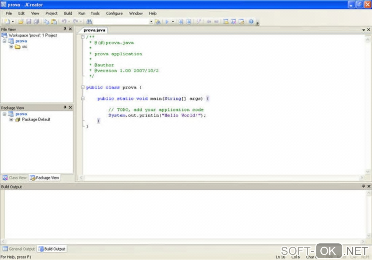Switch to the Class View tab
Image resolution: width=372 pixels, height=260 pixels.
15,178
